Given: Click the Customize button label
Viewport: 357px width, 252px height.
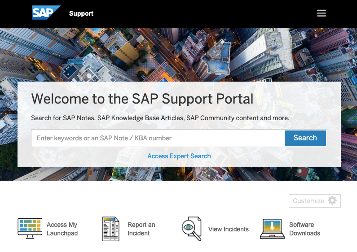Looking at the screenshot, I should [308, 201].
